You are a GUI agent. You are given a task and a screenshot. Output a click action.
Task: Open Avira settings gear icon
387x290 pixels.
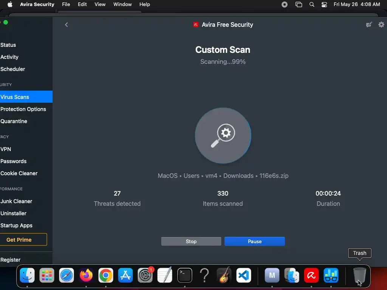[x=381, y=25]
